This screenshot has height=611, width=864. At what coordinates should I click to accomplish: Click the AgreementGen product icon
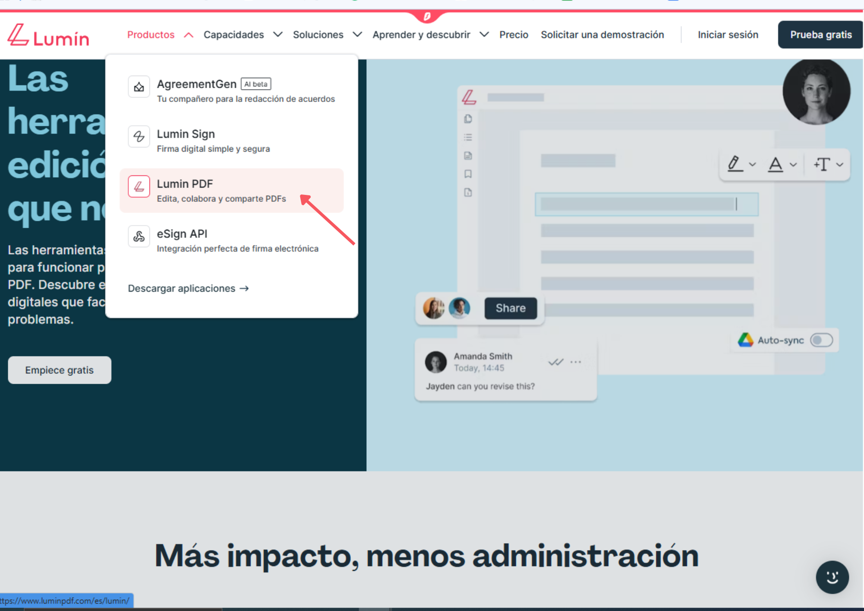139,87
